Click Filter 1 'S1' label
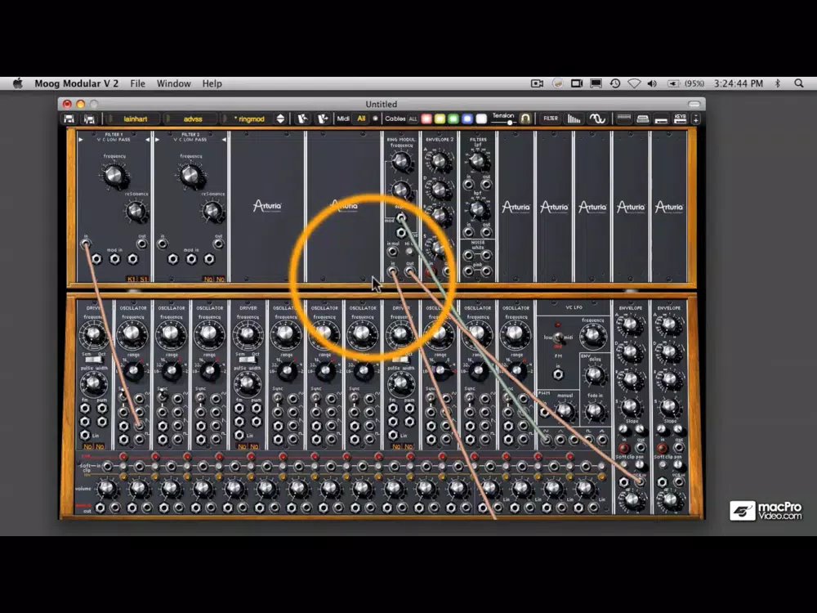 click(x=143, y=279)
